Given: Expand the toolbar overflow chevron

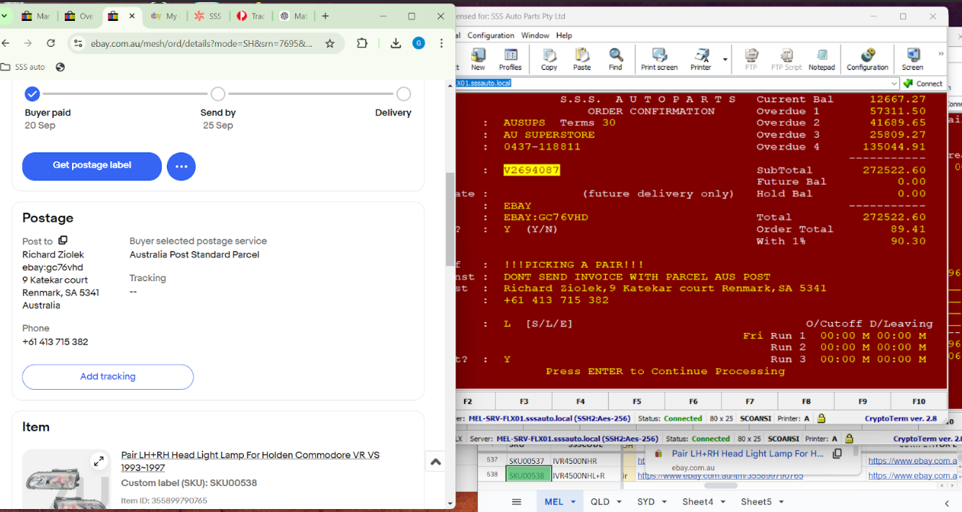Looking at the screenshot, I should coord(940,54).
